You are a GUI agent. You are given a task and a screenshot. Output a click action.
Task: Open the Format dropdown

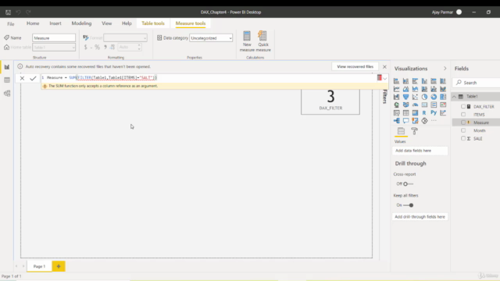pyautogui.click(x=125, y=38)
